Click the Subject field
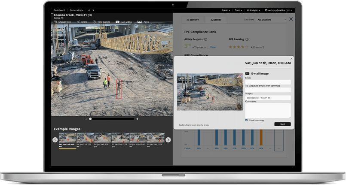Screen dimensions: 346x187 click(268, 98)
